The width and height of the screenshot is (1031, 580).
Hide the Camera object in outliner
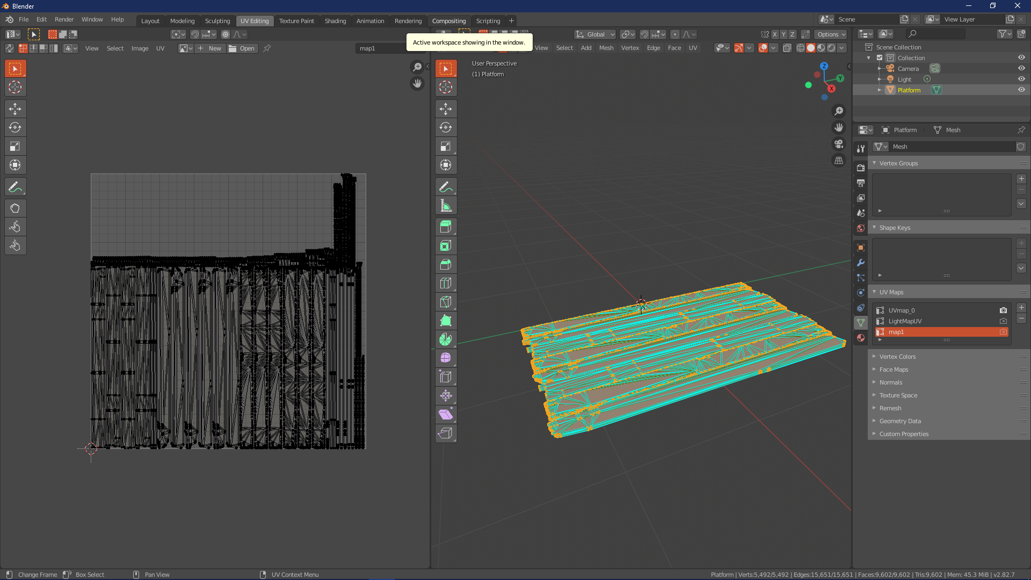coord(1021,69)
